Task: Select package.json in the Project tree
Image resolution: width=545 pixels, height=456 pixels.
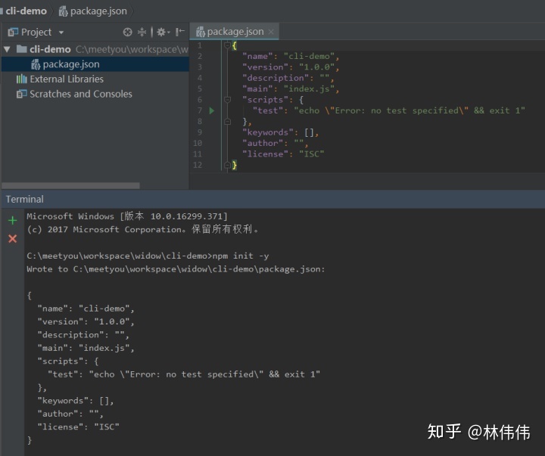Action: 95,64
